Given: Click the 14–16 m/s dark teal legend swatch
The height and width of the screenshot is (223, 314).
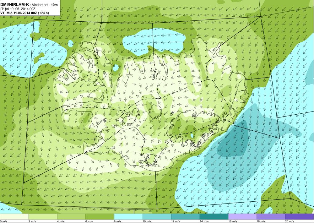Looking at the screenshot, I should (x=214, y=217).
